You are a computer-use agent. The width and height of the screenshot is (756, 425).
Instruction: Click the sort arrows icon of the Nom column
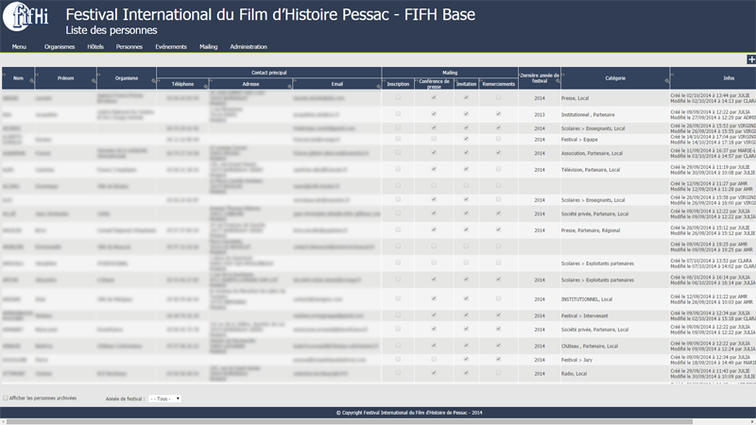coord(5,75)
